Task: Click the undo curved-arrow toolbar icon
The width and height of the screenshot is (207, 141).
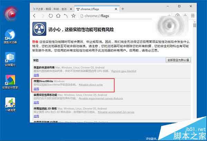Action: pos(66,16)
